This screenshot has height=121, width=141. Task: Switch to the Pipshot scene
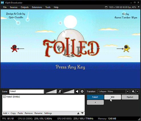pyautogui.click(x=130, y=97)
